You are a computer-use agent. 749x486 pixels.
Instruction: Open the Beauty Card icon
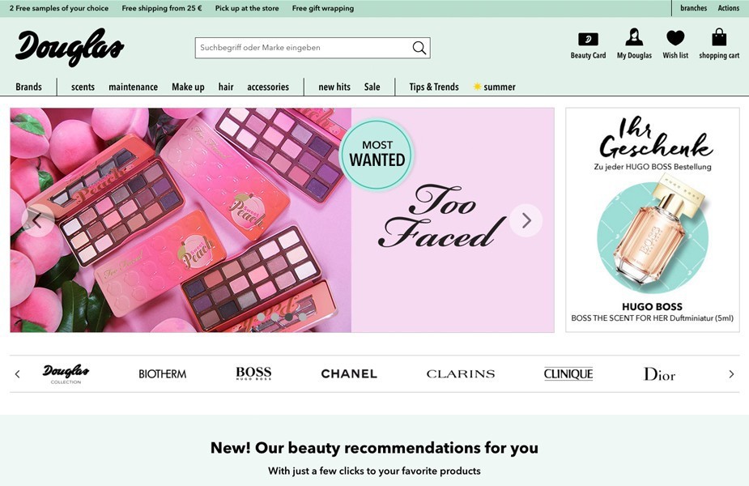(x=588, y=39)
